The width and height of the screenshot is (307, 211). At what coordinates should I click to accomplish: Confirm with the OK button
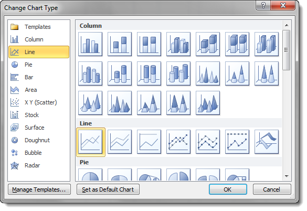[x=228, y=189]
